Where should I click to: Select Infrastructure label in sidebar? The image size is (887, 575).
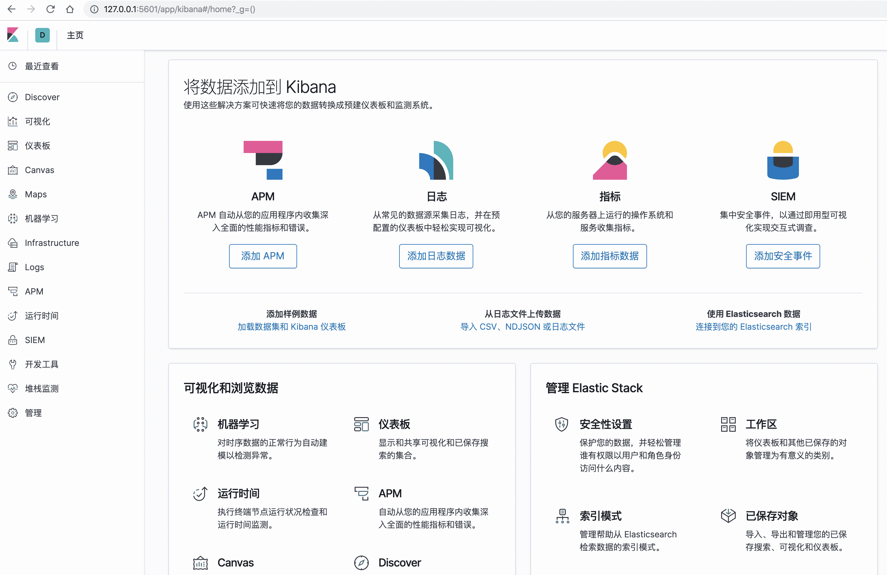coord(52,243)
